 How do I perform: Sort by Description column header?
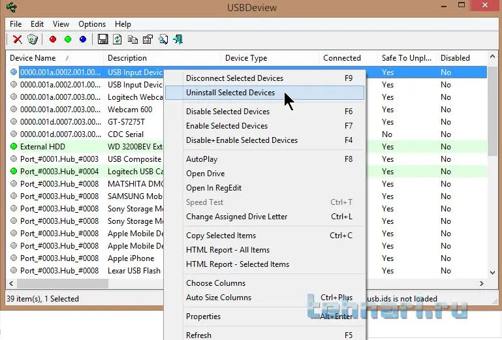[x=163, y=58]
